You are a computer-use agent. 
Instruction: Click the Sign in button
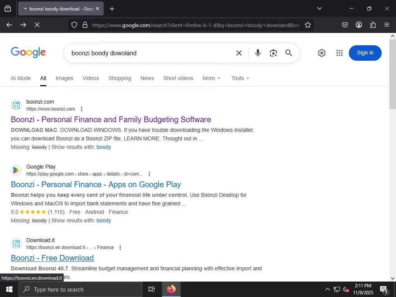pos(365,53)
